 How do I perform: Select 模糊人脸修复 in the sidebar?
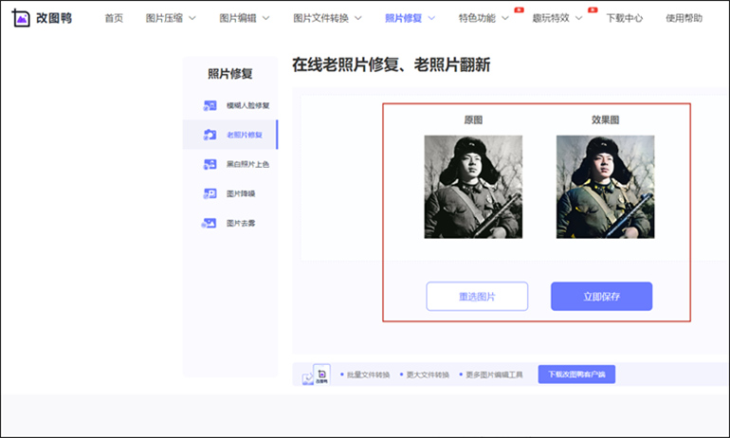coord(248,105)
